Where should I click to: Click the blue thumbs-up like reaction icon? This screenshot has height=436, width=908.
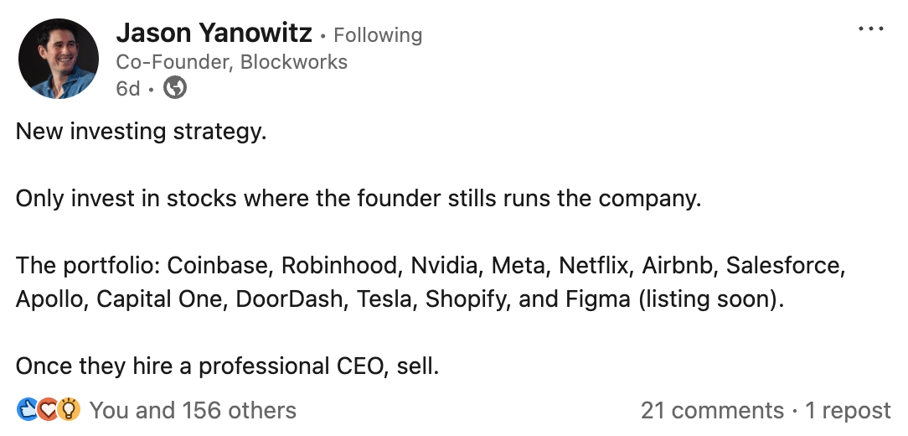(x=27, y=410)
